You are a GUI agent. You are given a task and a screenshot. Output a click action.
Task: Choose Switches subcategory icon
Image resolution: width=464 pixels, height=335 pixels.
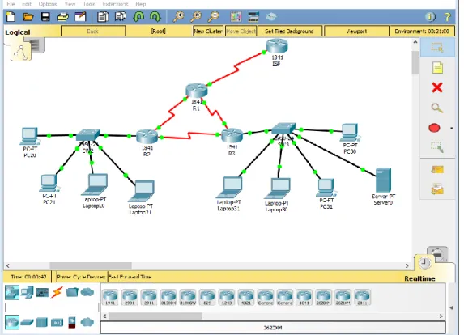[x=28, y=322]
